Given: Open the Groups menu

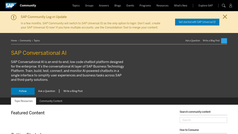Looking at the screenshot, I should pos(89,6).
